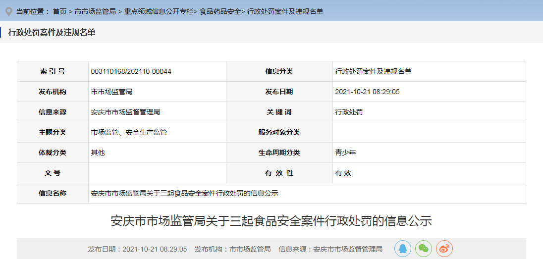Click the large article title heading
The image size is (543, 259).
coord(271,221)
